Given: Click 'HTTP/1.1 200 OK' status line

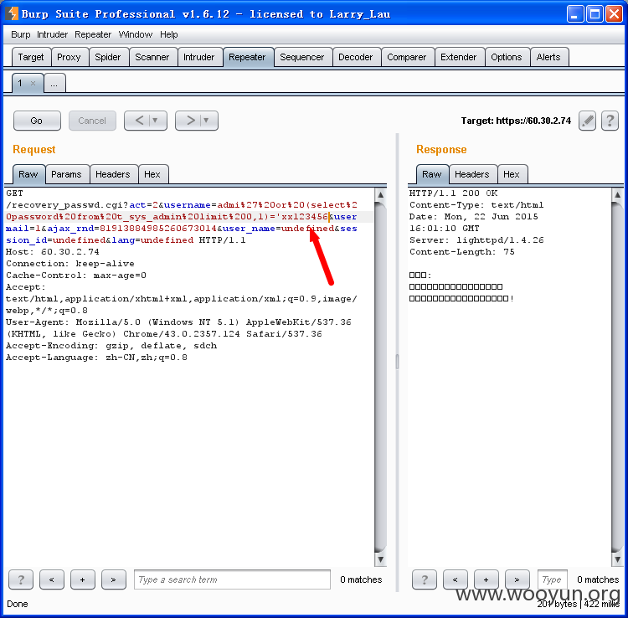Looking at the screenshot, I should pos(453,193).
